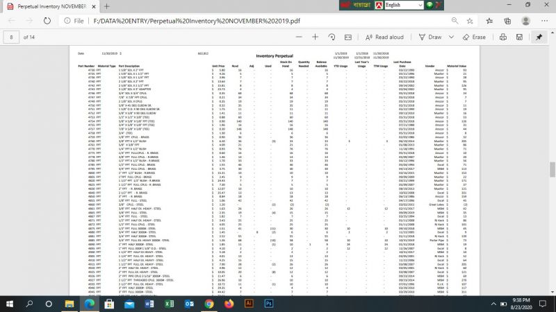Open the Favorites list icon

coord(491,21)
